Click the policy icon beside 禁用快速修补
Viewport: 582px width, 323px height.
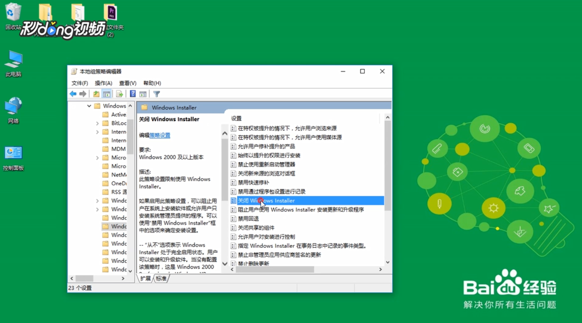tap(233, 182)
